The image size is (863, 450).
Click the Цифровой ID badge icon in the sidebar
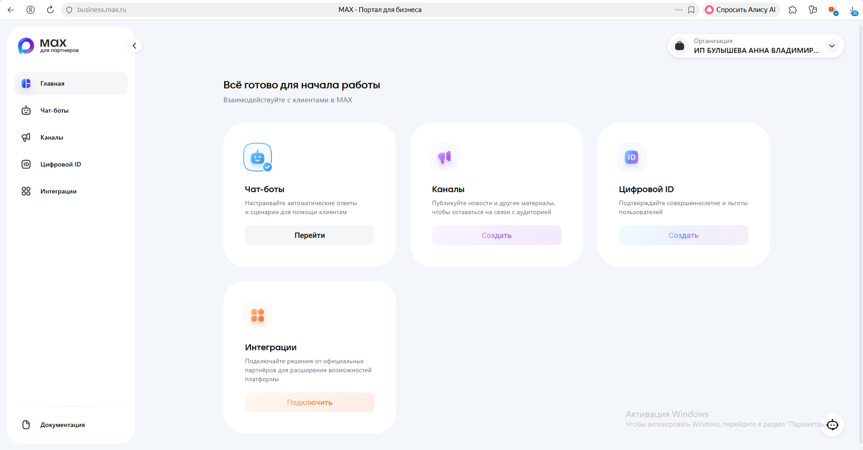pos(26,164)
